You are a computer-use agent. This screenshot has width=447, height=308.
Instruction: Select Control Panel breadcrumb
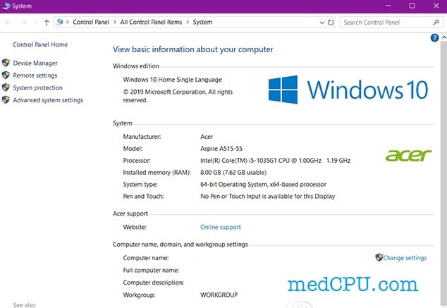(91, 23)
